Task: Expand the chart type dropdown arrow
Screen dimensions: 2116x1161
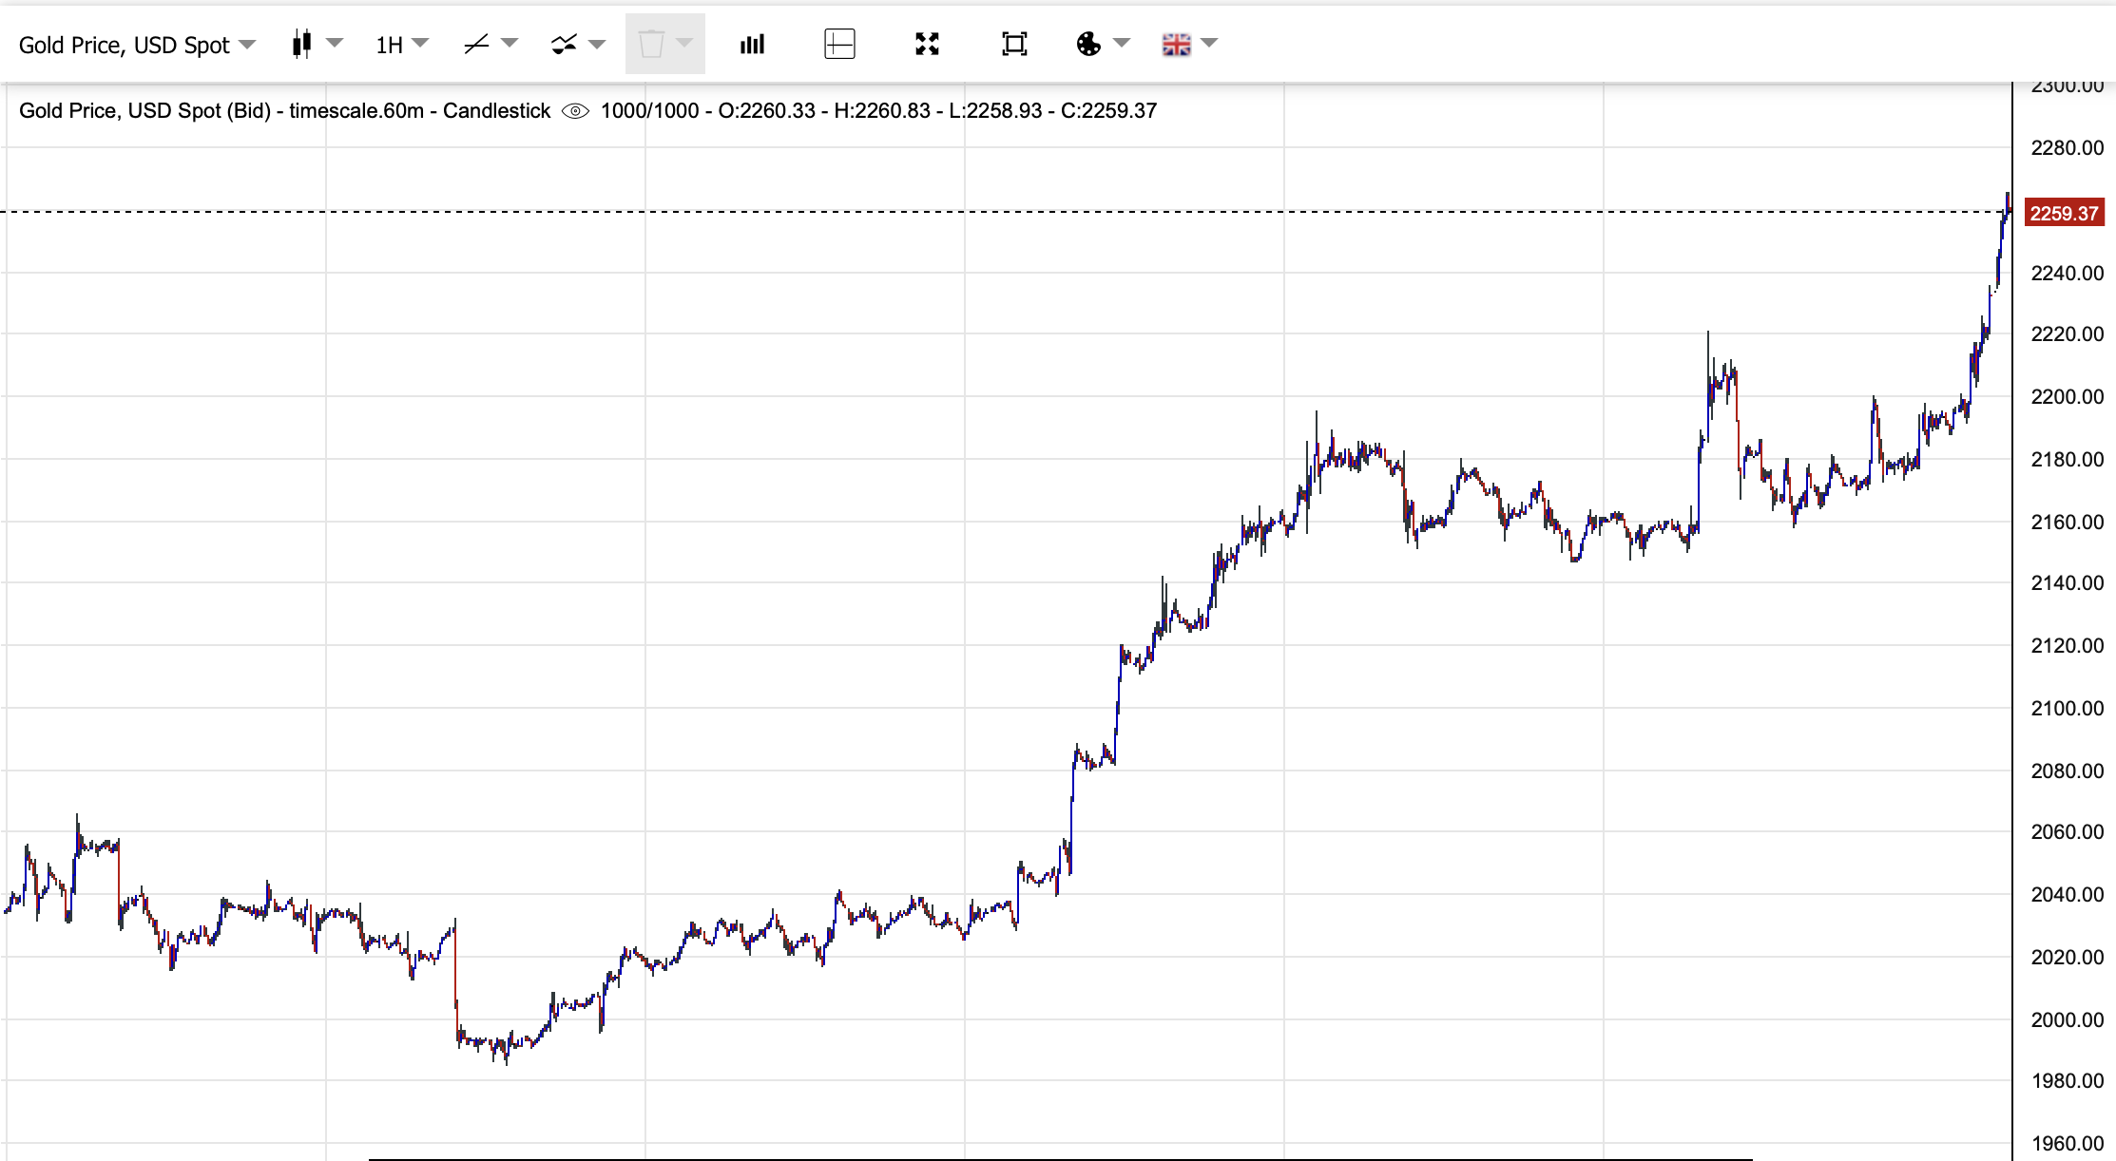Action: click(335, 44)
